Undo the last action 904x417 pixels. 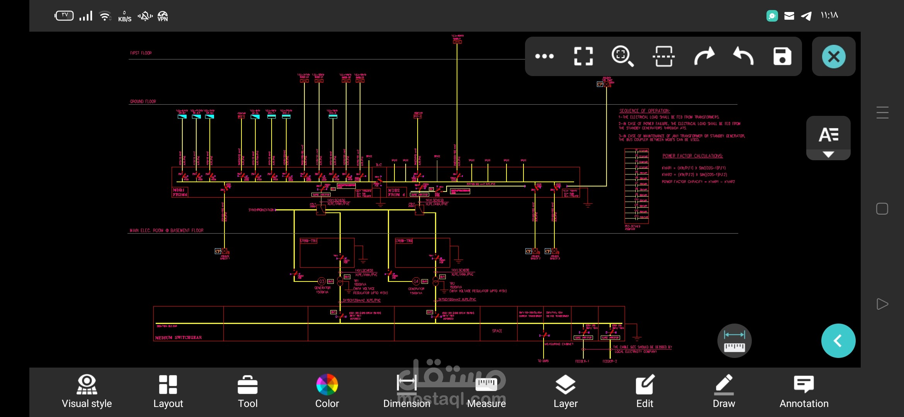[x=744, y=56]
